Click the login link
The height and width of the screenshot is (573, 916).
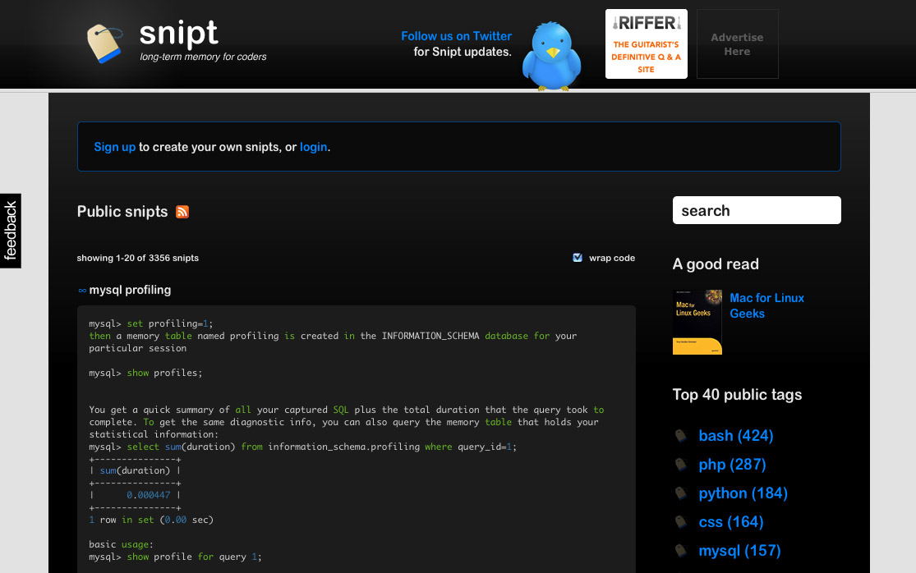point(313,147)
